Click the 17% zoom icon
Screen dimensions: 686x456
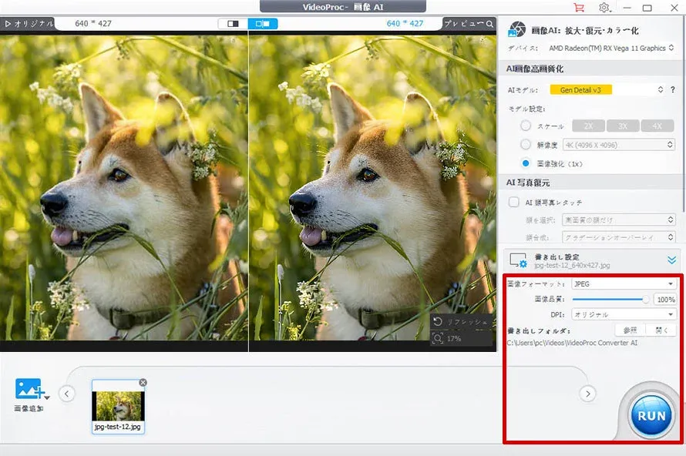coord(438,338)
